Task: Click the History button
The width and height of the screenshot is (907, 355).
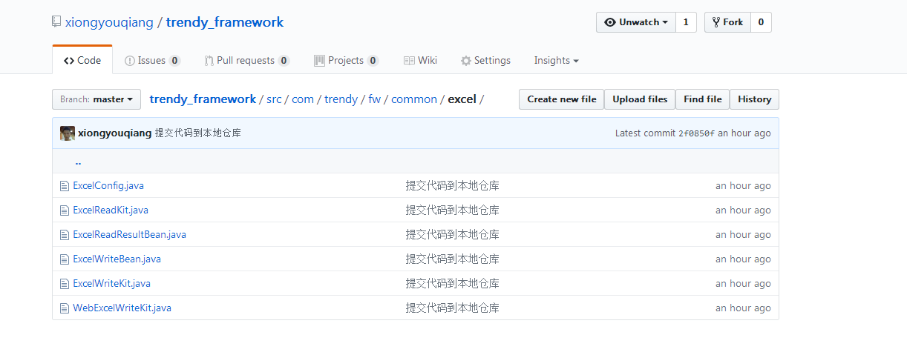Action: pos(755,99)
